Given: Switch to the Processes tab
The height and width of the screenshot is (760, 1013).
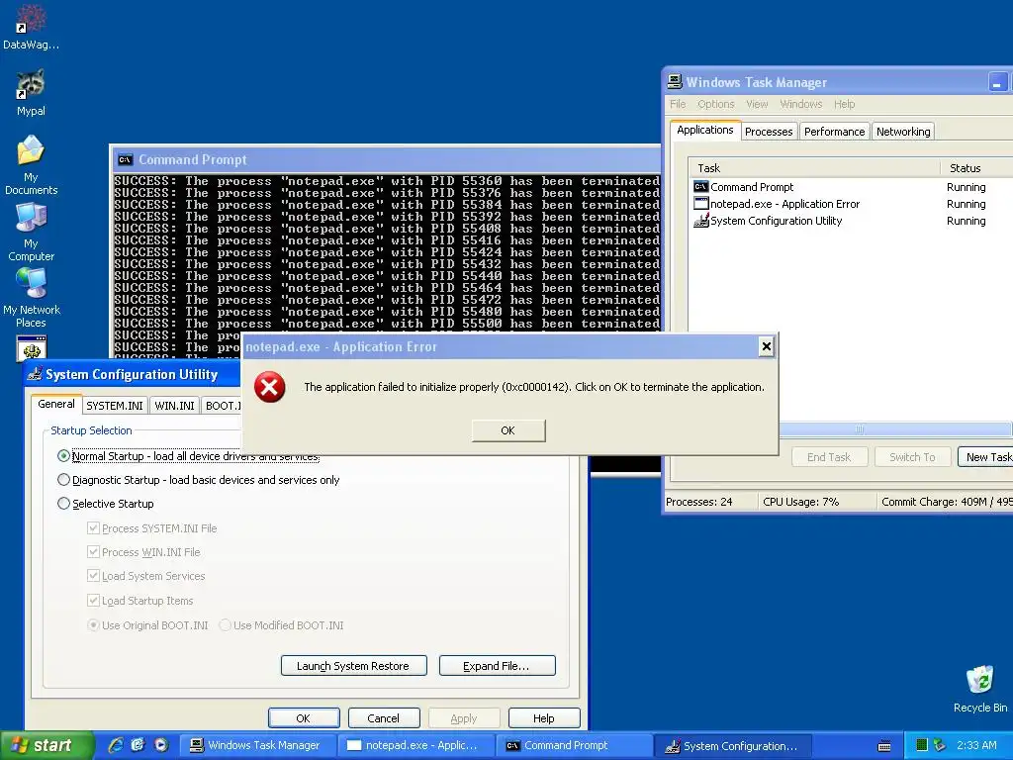Looking at the screenshot, I should click(x=768, y=132).
